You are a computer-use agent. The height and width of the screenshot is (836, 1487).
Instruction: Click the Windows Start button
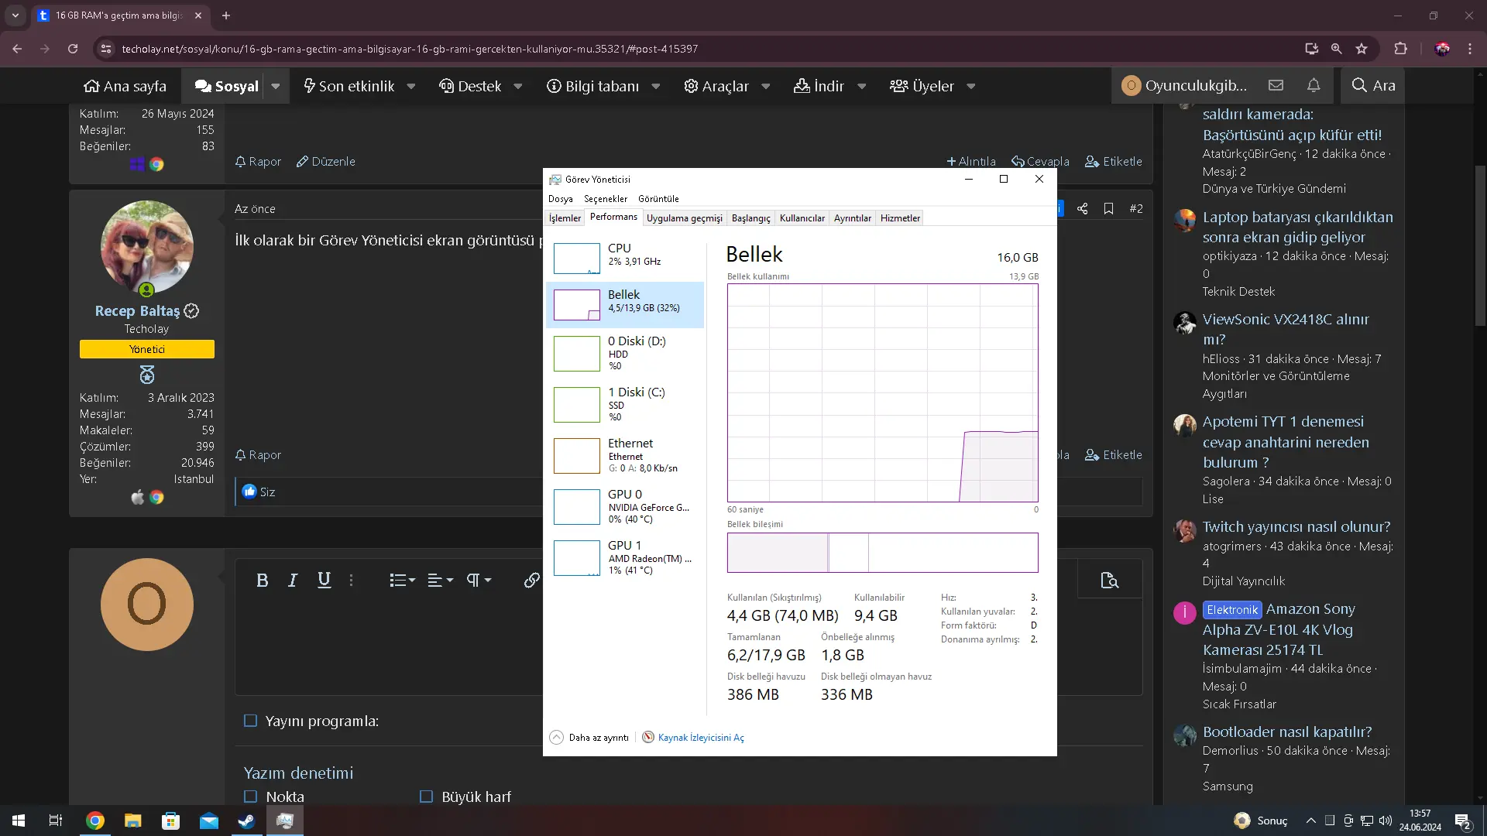(19, 821)
